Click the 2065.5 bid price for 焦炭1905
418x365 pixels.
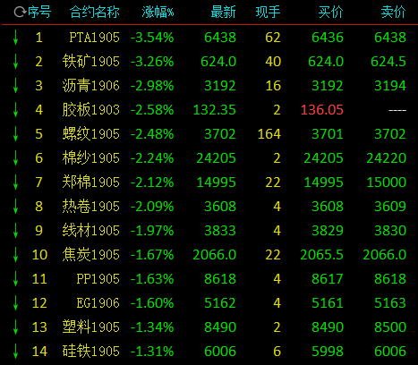click(322, 255)
